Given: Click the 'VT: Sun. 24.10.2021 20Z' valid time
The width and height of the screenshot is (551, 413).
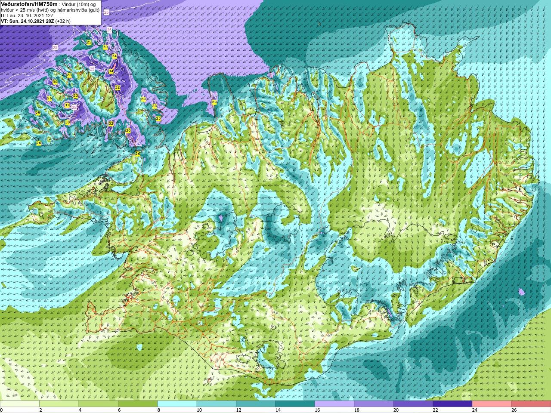Looking at the screenshot, I should (x=27, y=21).
